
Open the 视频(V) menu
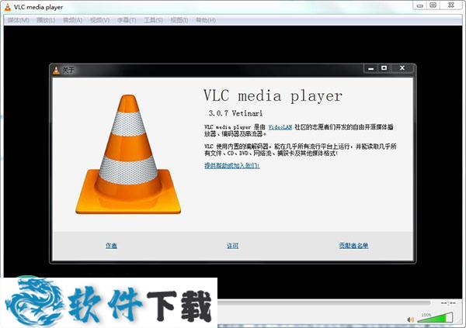(99, 20)
